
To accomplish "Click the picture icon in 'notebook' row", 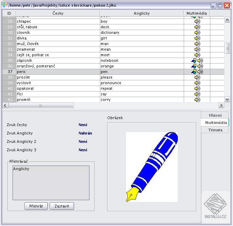I will tap(194, 60).
